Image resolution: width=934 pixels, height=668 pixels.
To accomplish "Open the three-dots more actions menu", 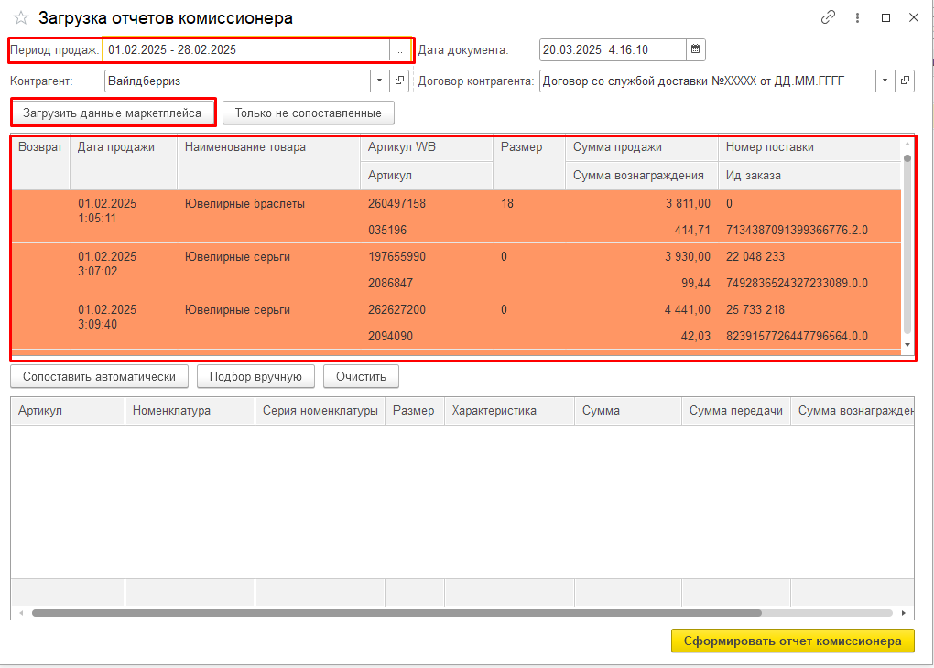I will point(857,18).
